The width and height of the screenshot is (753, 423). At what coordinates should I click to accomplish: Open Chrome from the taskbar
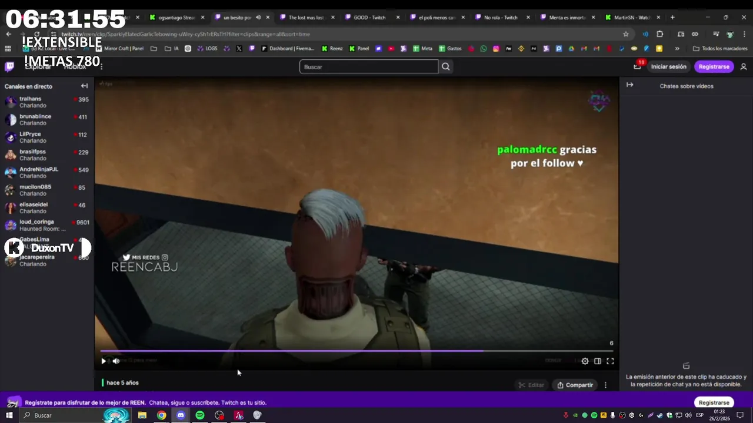pos(161,415)
